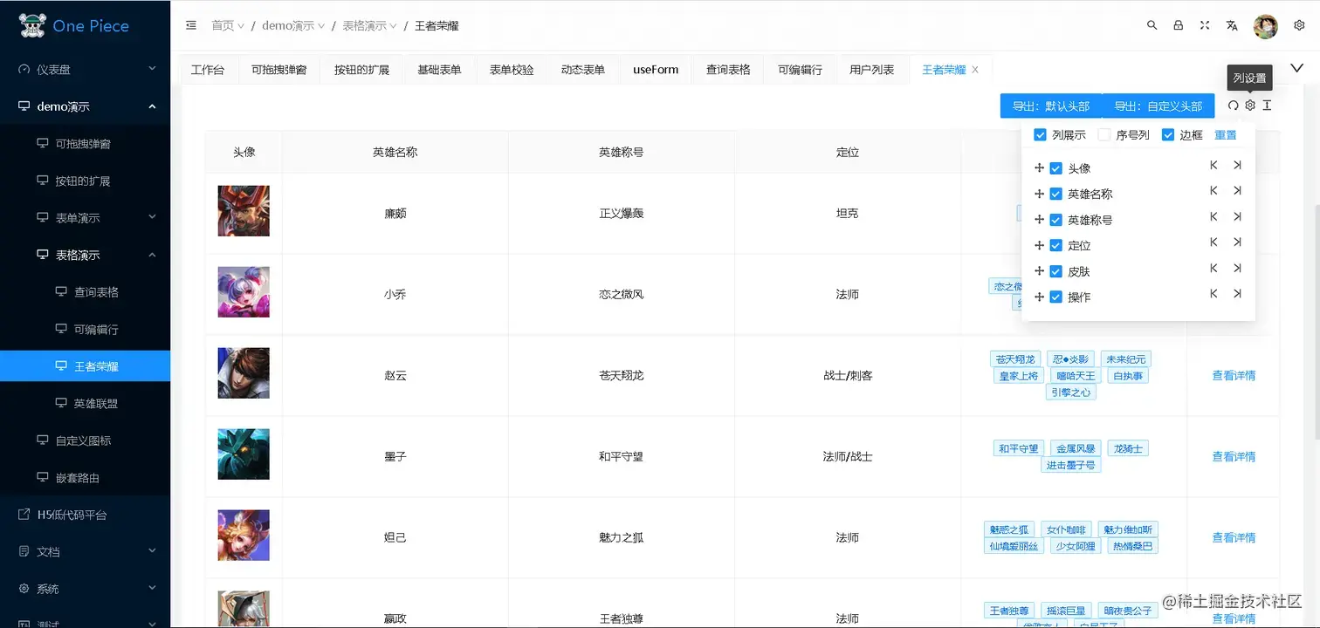Hide the 皮肤 column via its checkbox
The height and width of the screenshot is (628, 1320).
[1056, 271]
